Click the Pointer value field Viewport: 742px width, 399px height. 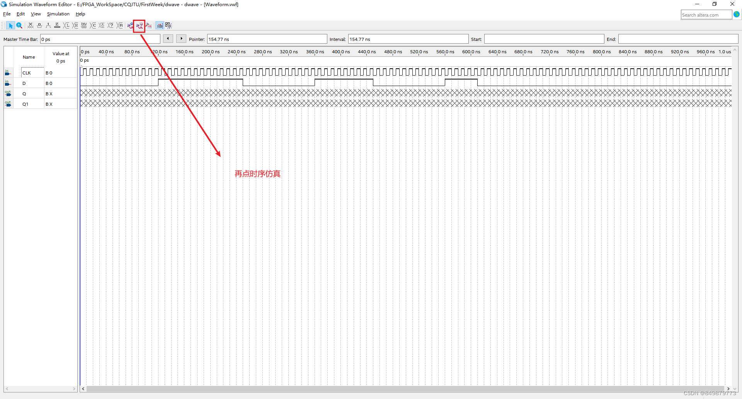(x=267, y=39)
